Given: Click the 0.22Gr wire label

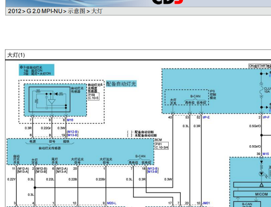Looking at the screenshot, I should (46, 128).
